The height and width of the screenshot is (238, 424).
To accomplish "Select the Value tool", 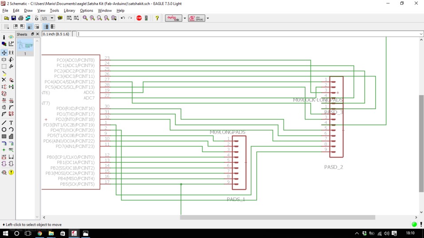I will pos(11,101).
